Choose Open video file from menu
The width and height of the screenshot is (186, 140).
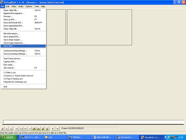[23, 10]
